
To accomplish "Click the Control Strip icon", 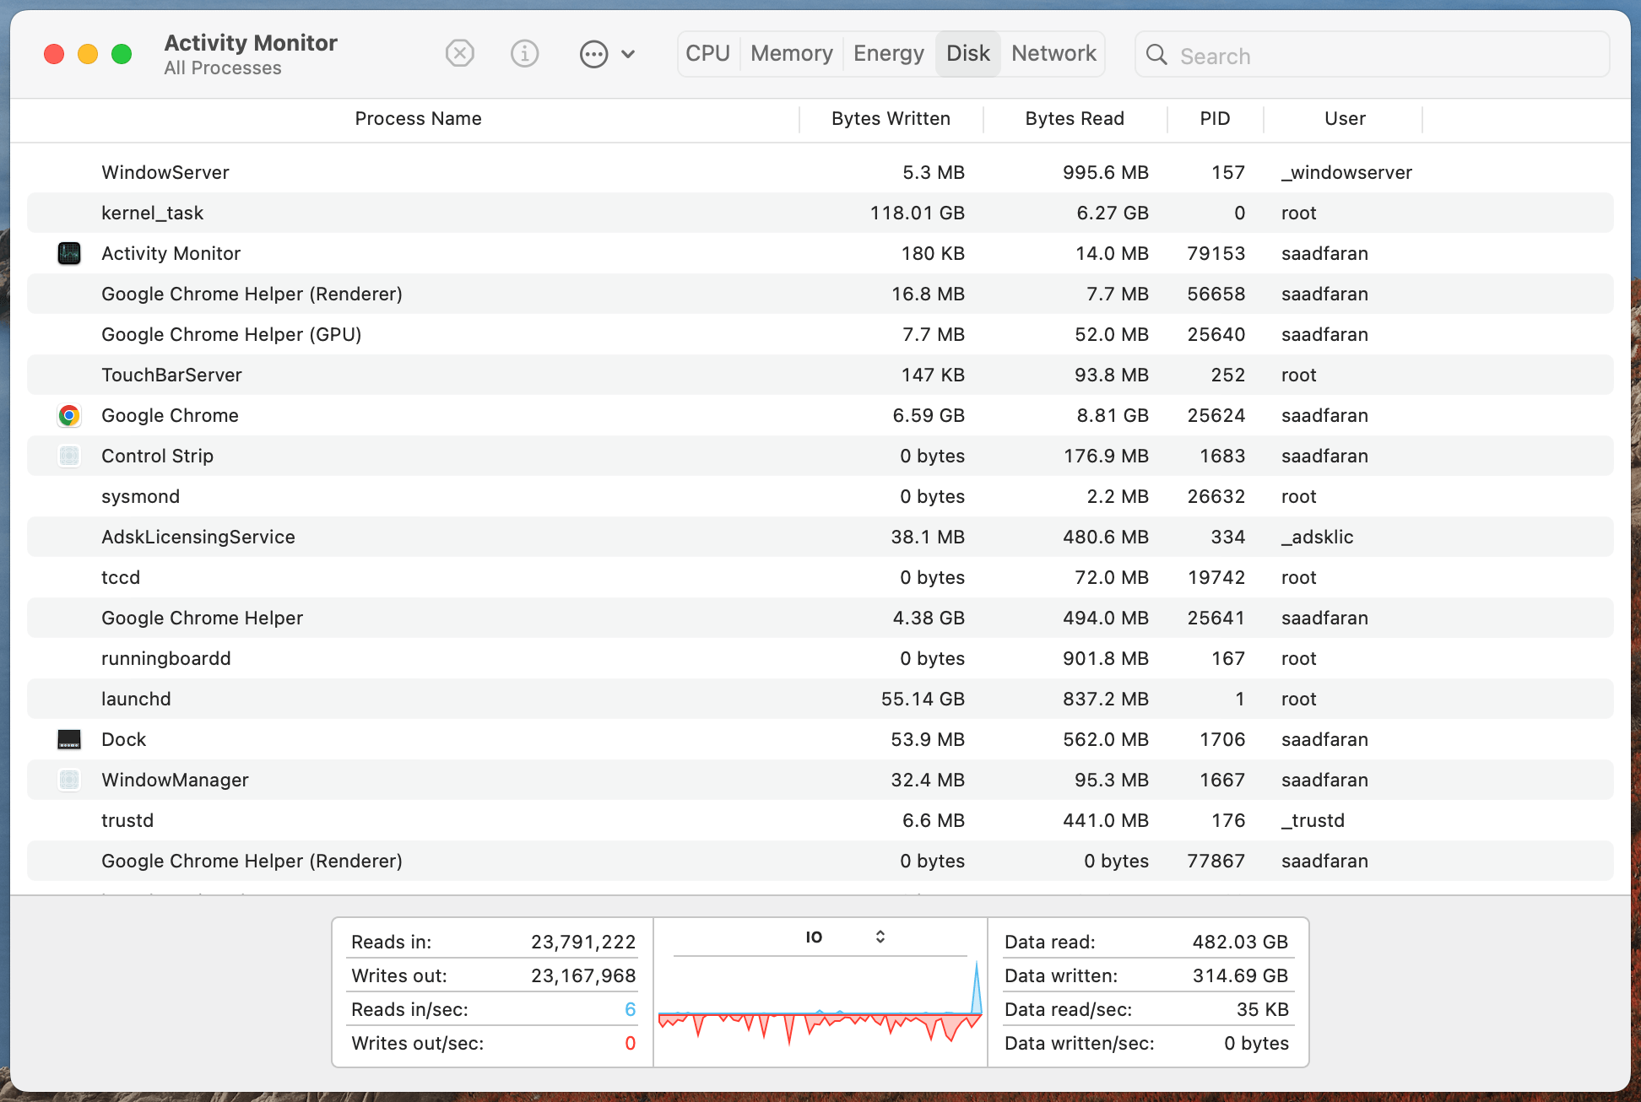I will click(69, 456).
